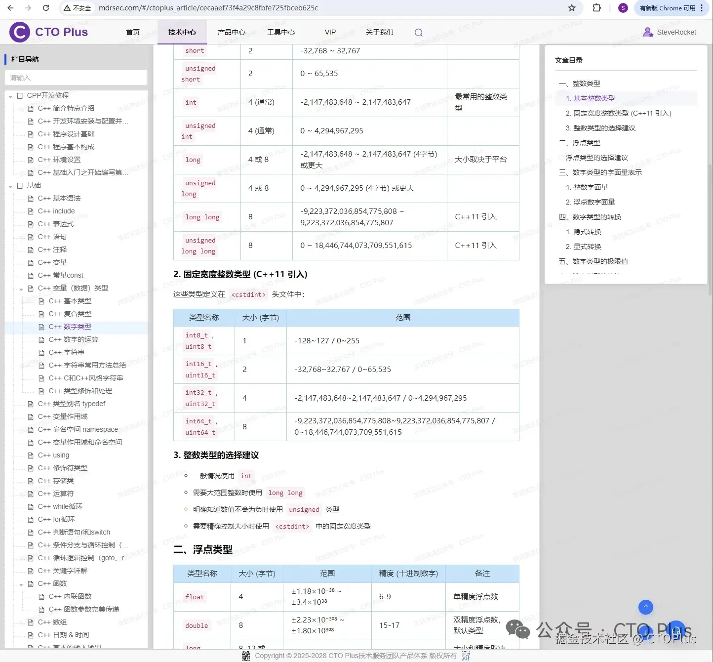Click the notebook icon beside 基础 section
The width and height of the screenshot is (713, 662).
[x=19, y=185]
